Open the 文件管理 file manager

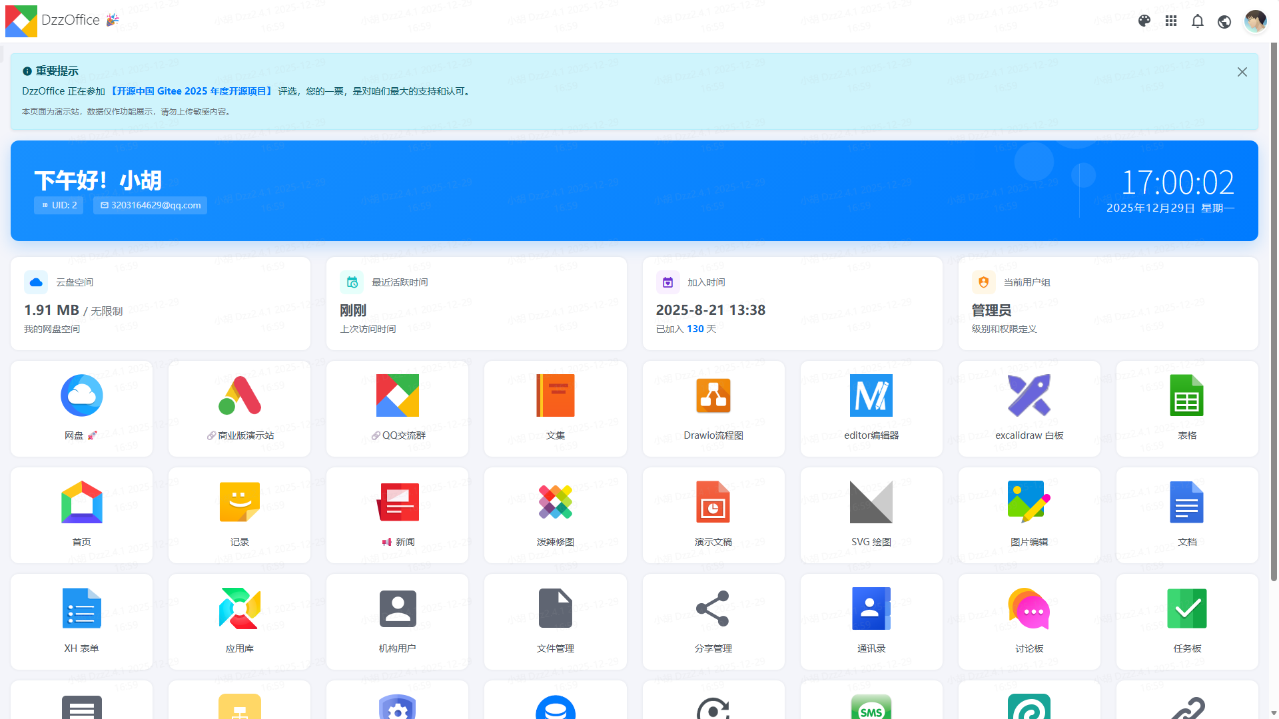click(x=555, y=621)
